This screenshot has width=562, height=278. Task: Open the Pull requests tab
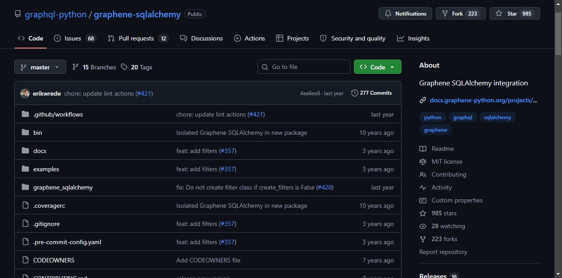tap(138, 38)
